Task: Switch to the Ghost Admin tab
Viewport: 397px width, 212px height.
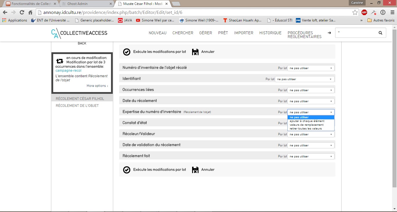Action: pos(86,4)
